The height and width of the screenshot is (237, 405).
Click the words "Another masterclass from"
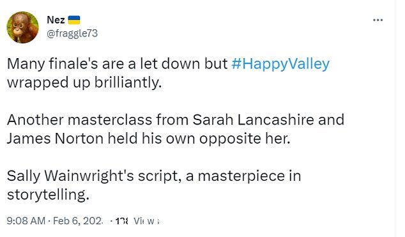pos(98,120)
